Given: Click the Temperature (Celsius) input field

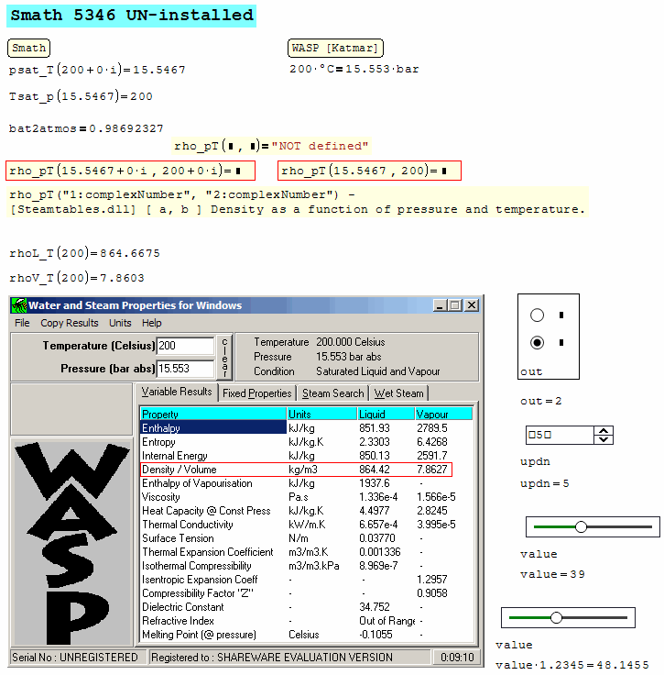Looking at the screenshot, I should tap(185, 346).
